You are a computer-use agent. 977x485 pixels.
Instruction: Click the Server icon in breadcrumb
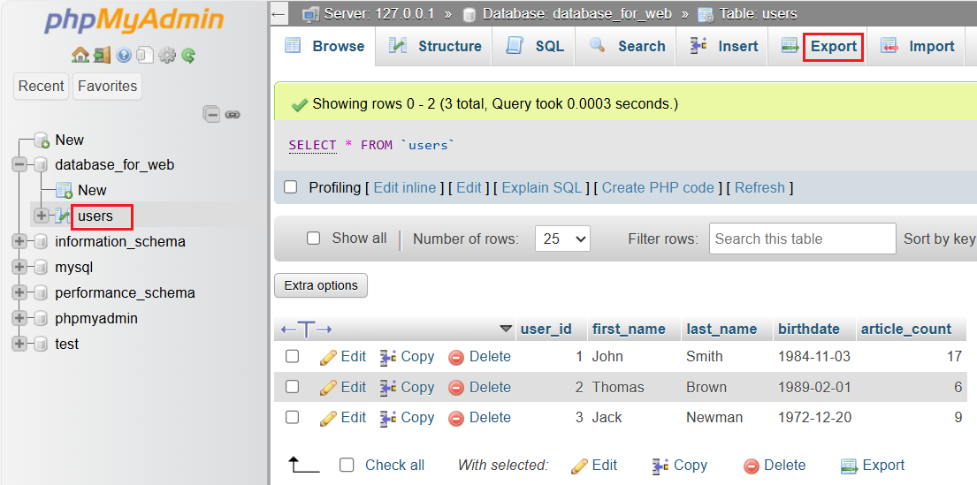[x=311, y=14]
